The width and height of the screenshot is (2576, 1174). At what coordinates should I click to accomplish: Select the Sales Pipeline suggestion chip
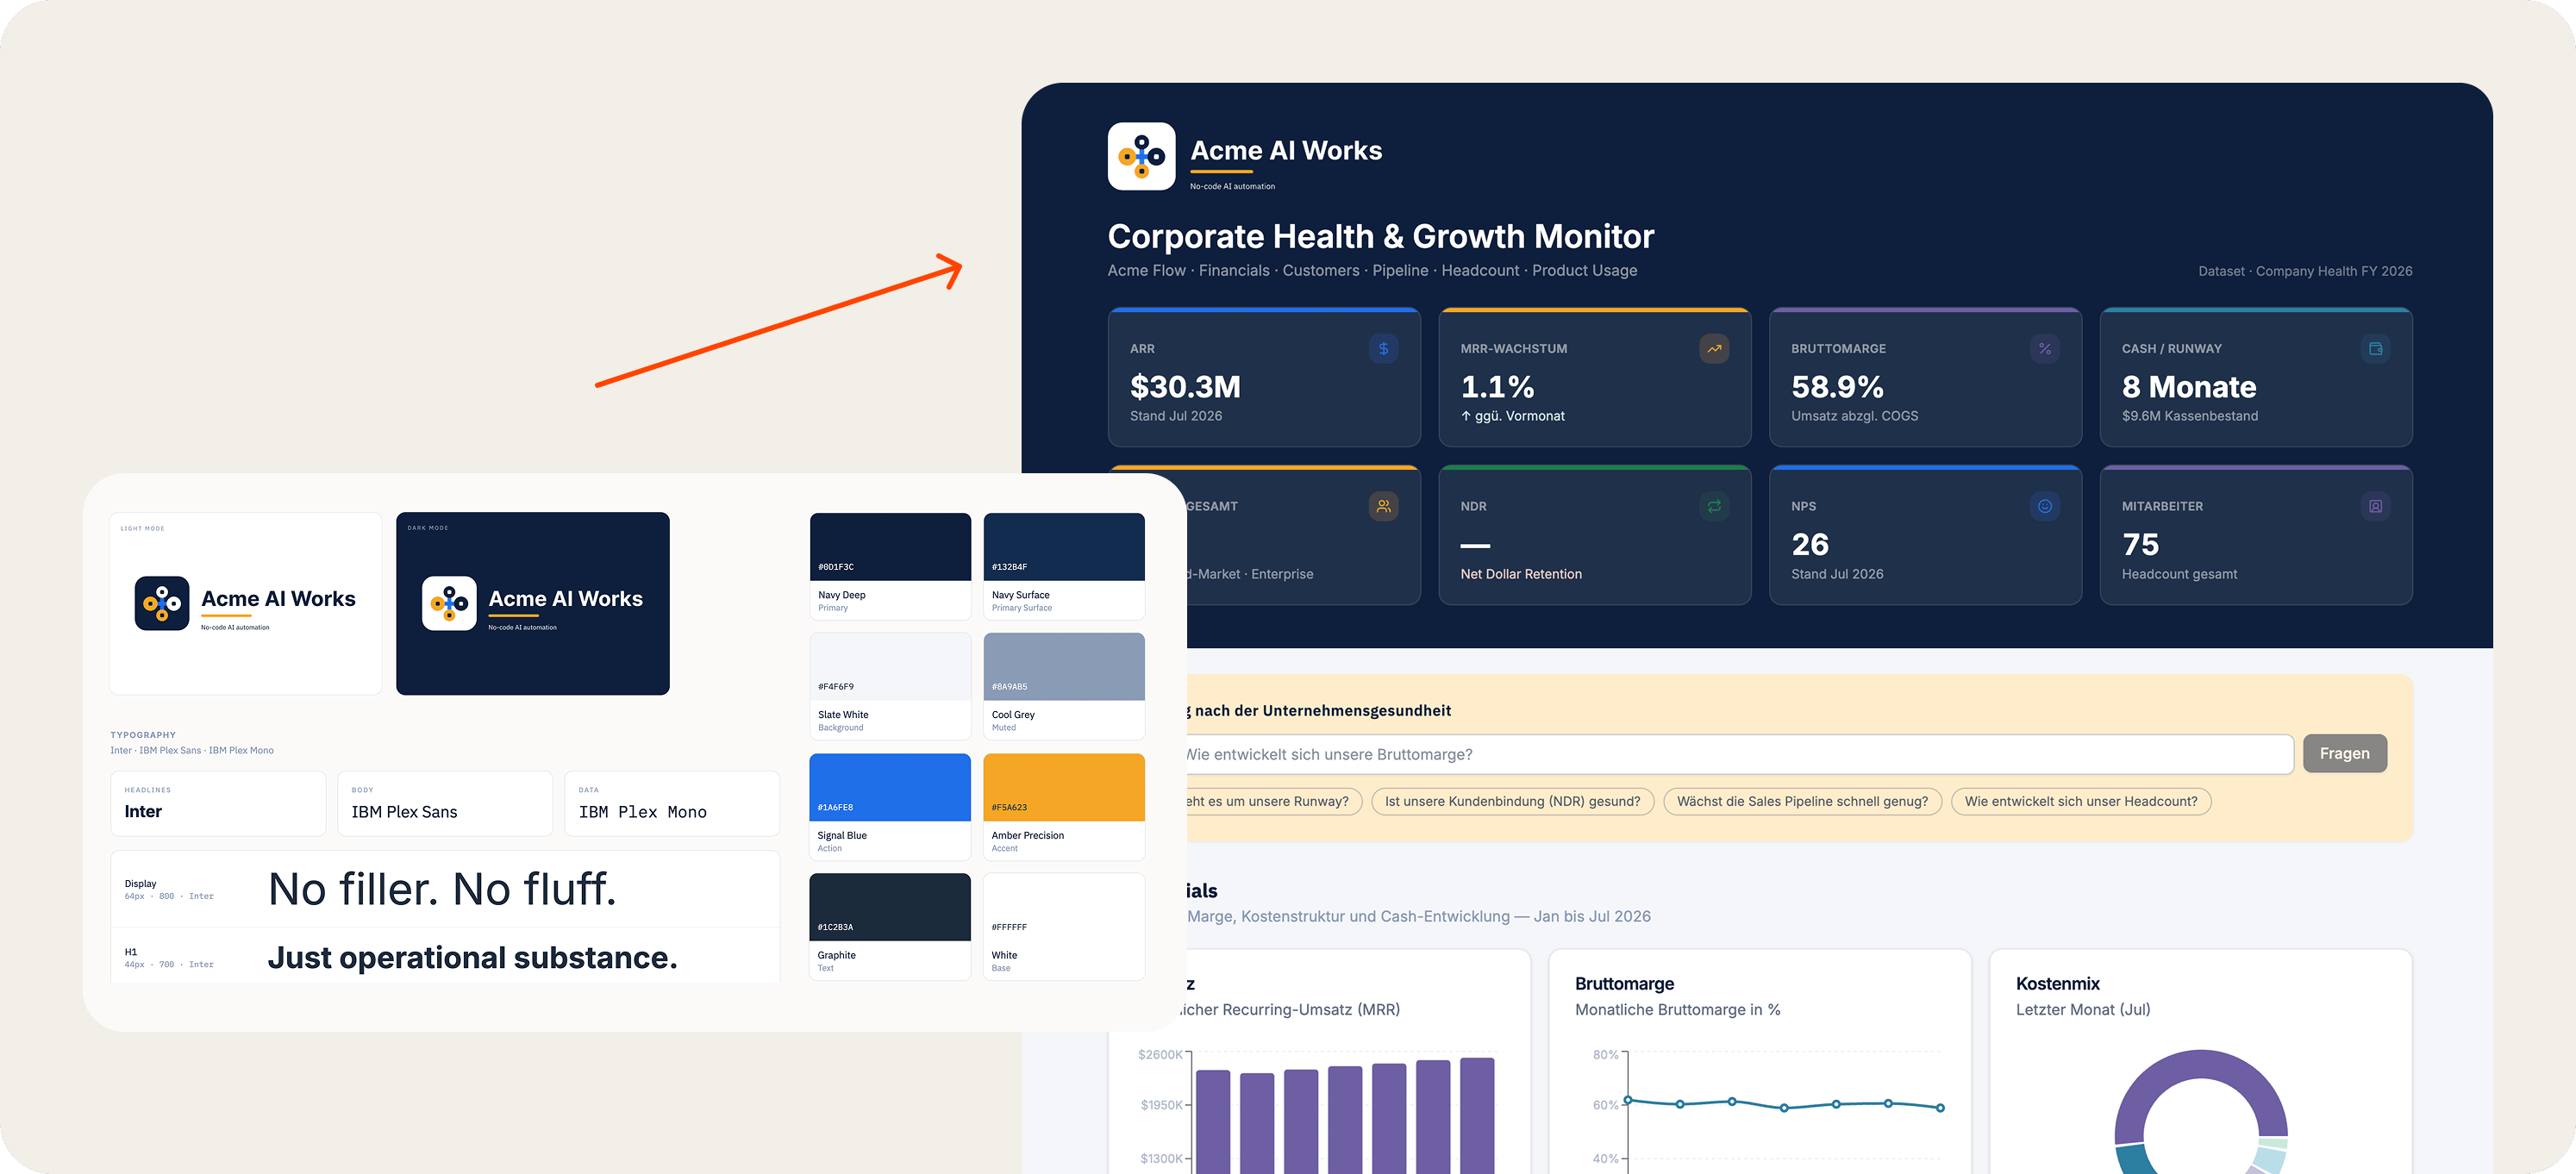point(1802,801)
